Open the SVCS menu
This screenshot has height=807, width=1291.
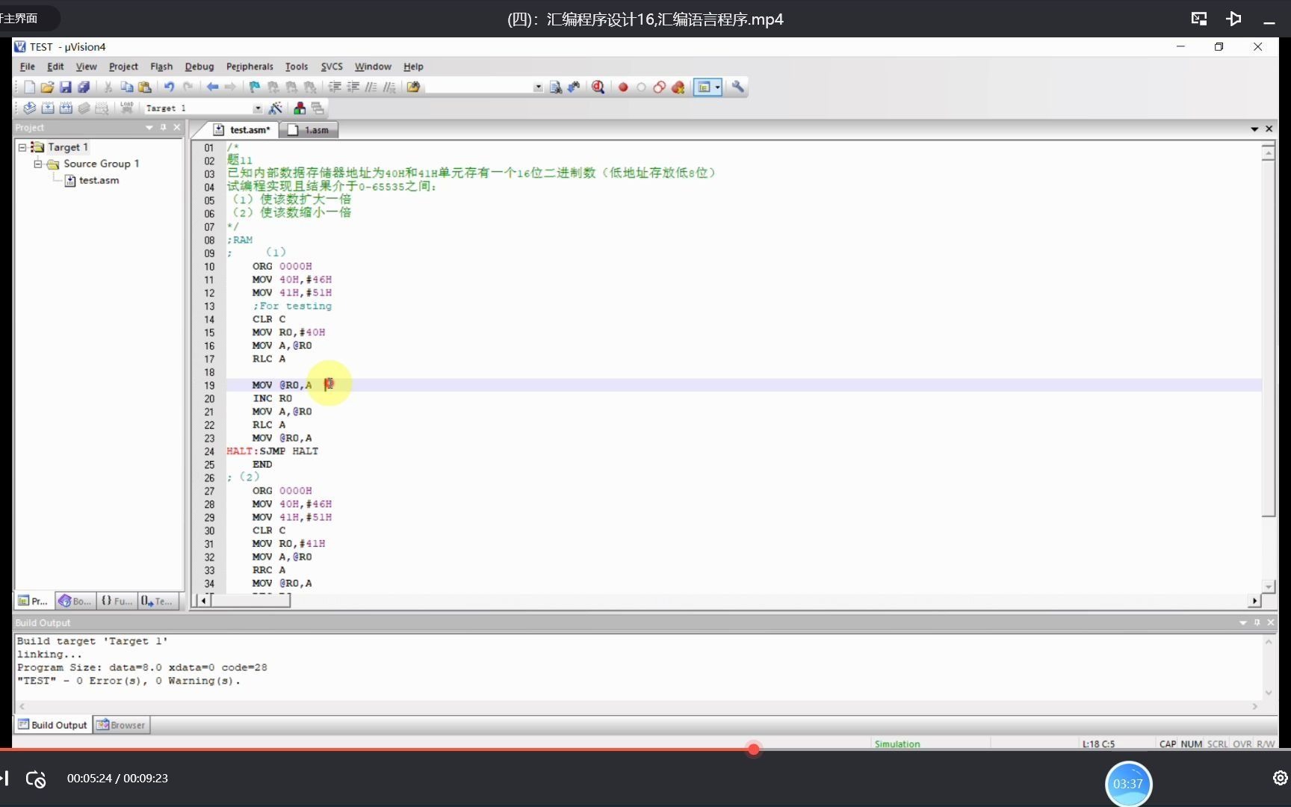coord(332,67)
